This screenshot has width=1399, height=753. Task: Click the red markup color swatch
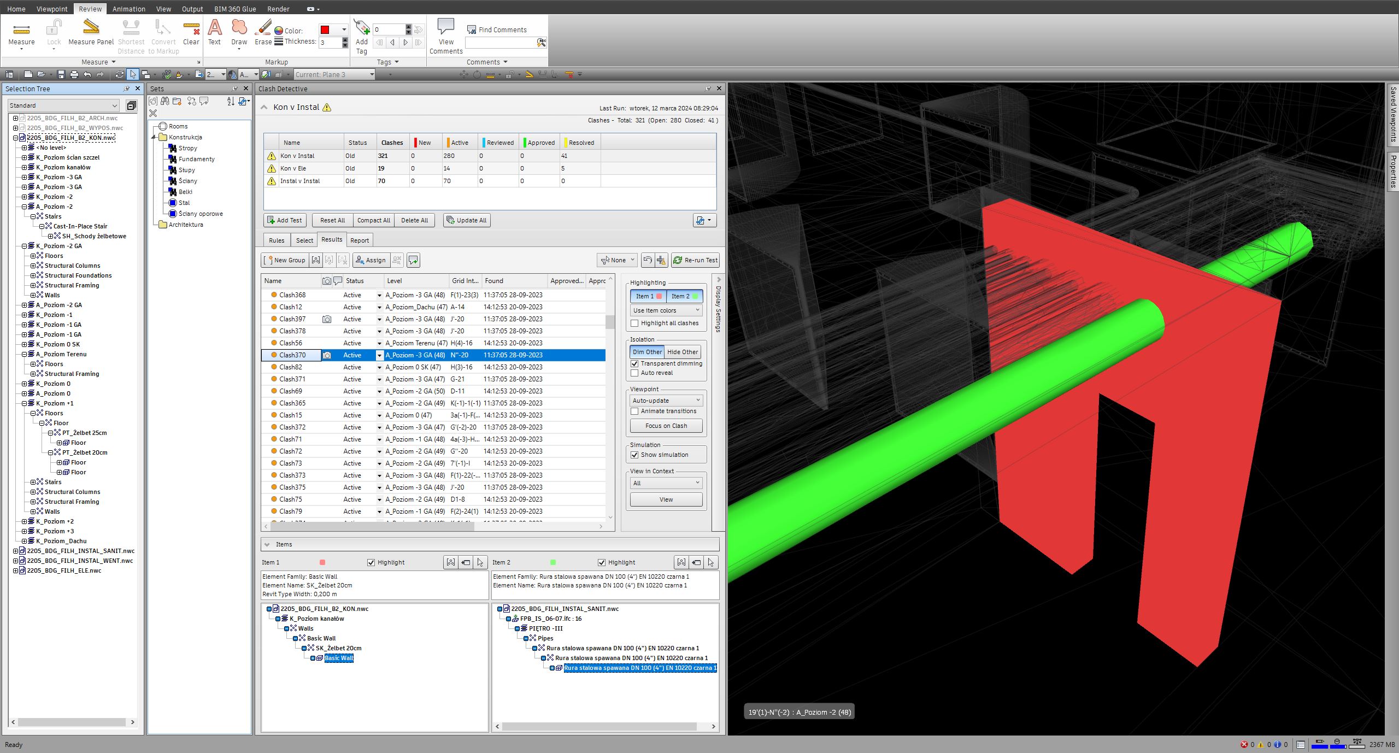325,30
